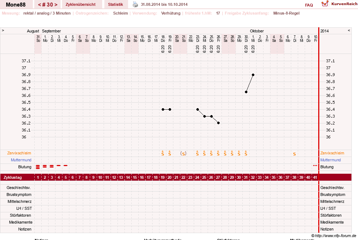This screenshot has width=358, height=240.
Task: Select the 36.4 temperature point on day 24
Action: tap(197, 109)
